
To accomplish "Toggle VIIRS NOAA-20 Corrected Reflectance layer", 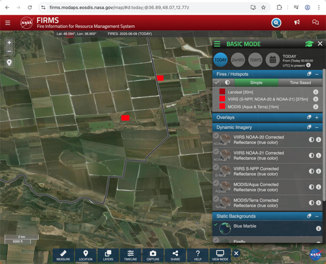I will coord(216,136).
